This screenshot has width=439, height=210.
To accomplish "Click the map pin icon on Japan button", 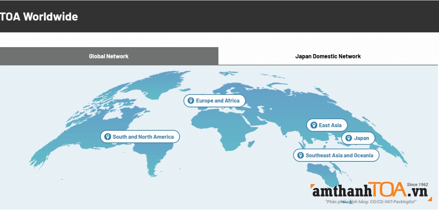I will 349,138.
